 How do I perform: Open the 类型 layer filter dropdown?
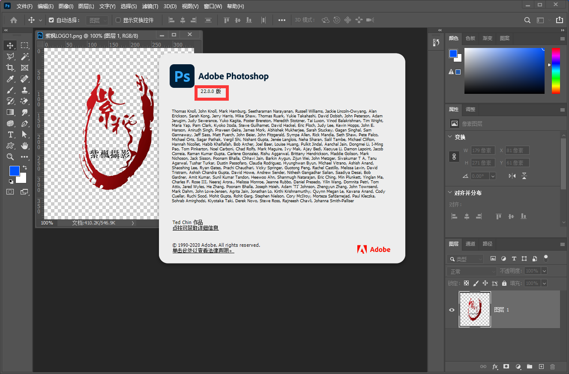pos(465,259)
